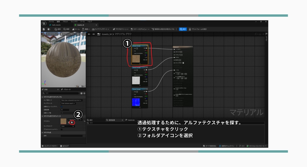307x167 pixels.
Task: Collapse マテリアル式テクスチャベース section
Action: (43, 116)
